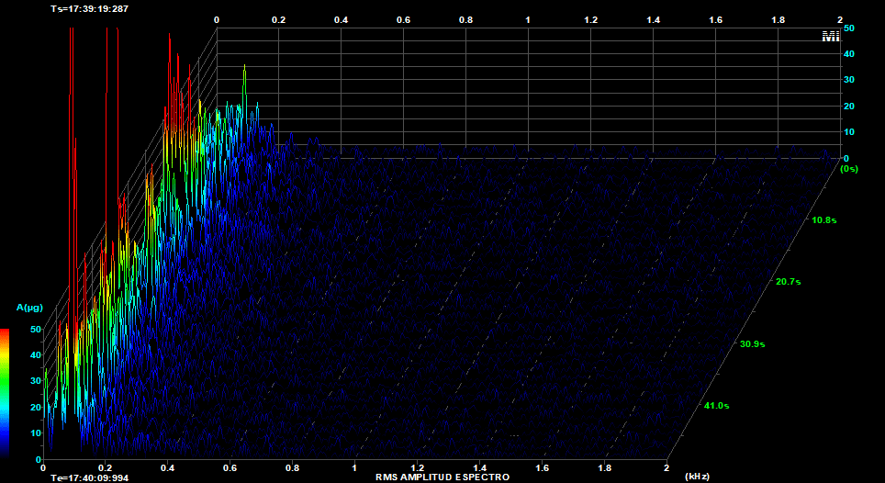885x483 pixels.
Task: Click the A(µg) amplitude axis label
Action: pyautogui.click(x=29, y=306)
